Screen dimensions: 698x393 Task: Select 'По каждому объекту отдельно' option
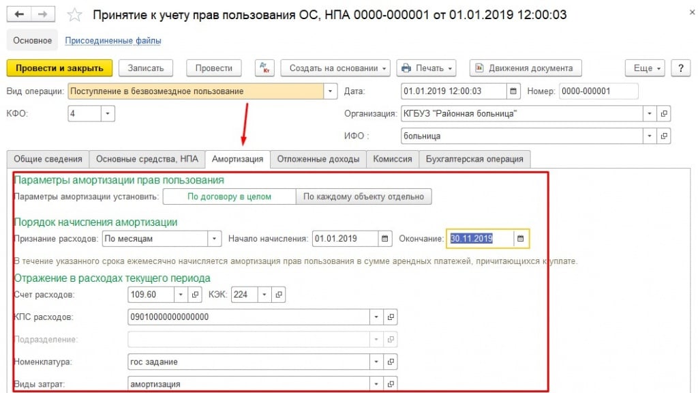tap(363, 196)
